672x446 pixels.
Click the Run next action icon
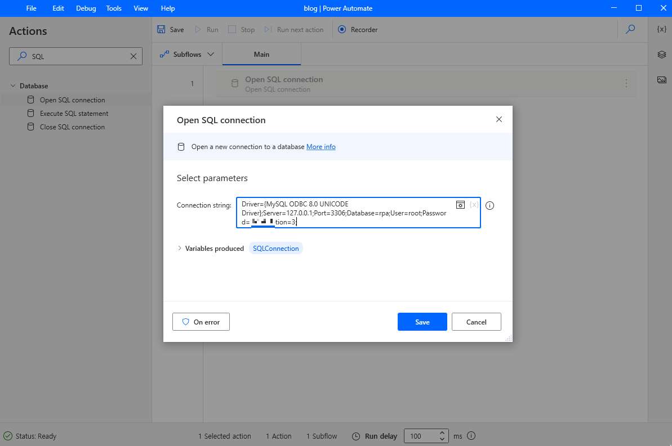point(268,29)
